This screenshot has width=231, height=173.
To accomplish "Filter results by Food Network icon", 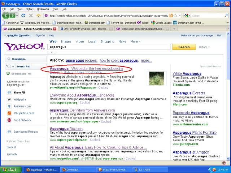I will coord(9,120).
